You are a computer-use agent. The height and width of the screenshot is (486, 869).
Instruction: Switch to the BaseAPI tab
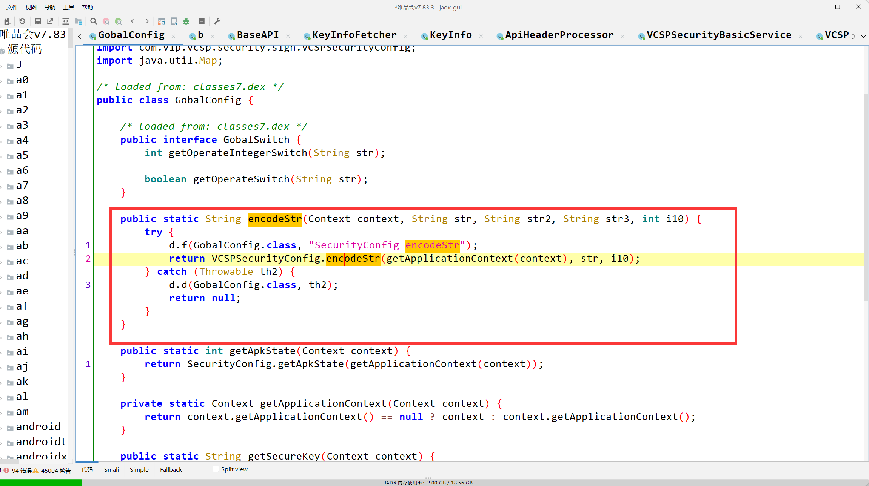[258, 35]
